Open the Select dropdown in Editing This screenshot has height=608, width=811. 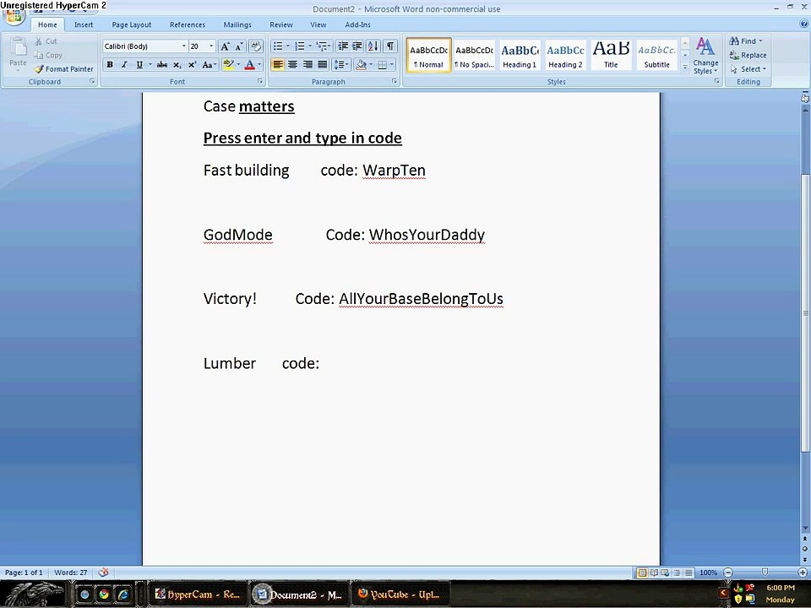[748, 68]
